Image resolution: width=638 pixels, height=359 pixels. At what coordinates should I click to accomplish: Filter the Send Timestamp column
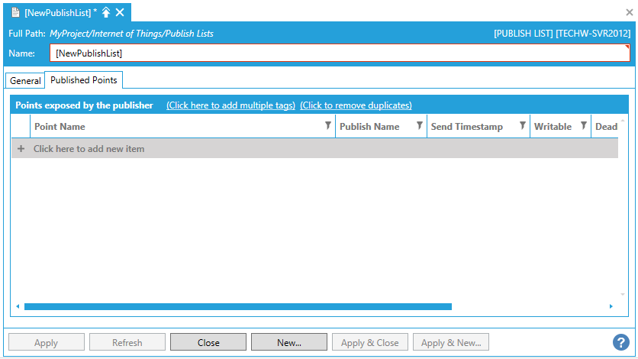[523, 126]
